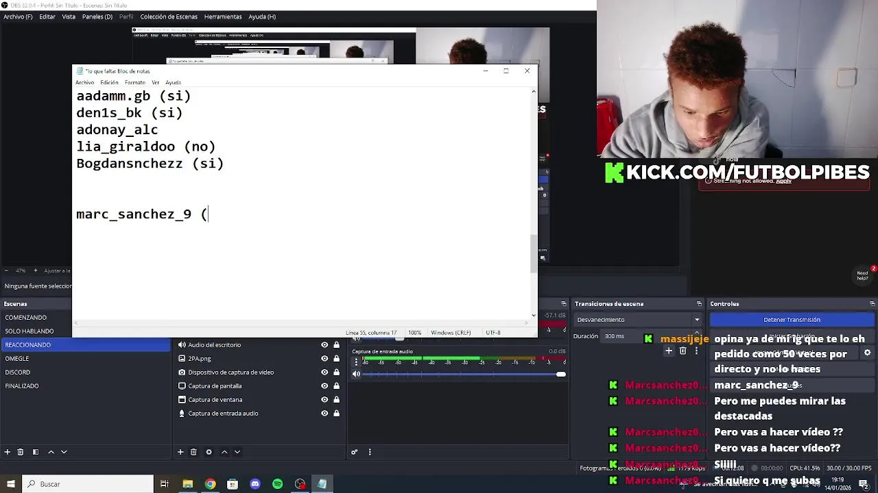878x493 pixels.
Task: Open the OBS Colección de Escenas menu
Action: tap(169, 16)
